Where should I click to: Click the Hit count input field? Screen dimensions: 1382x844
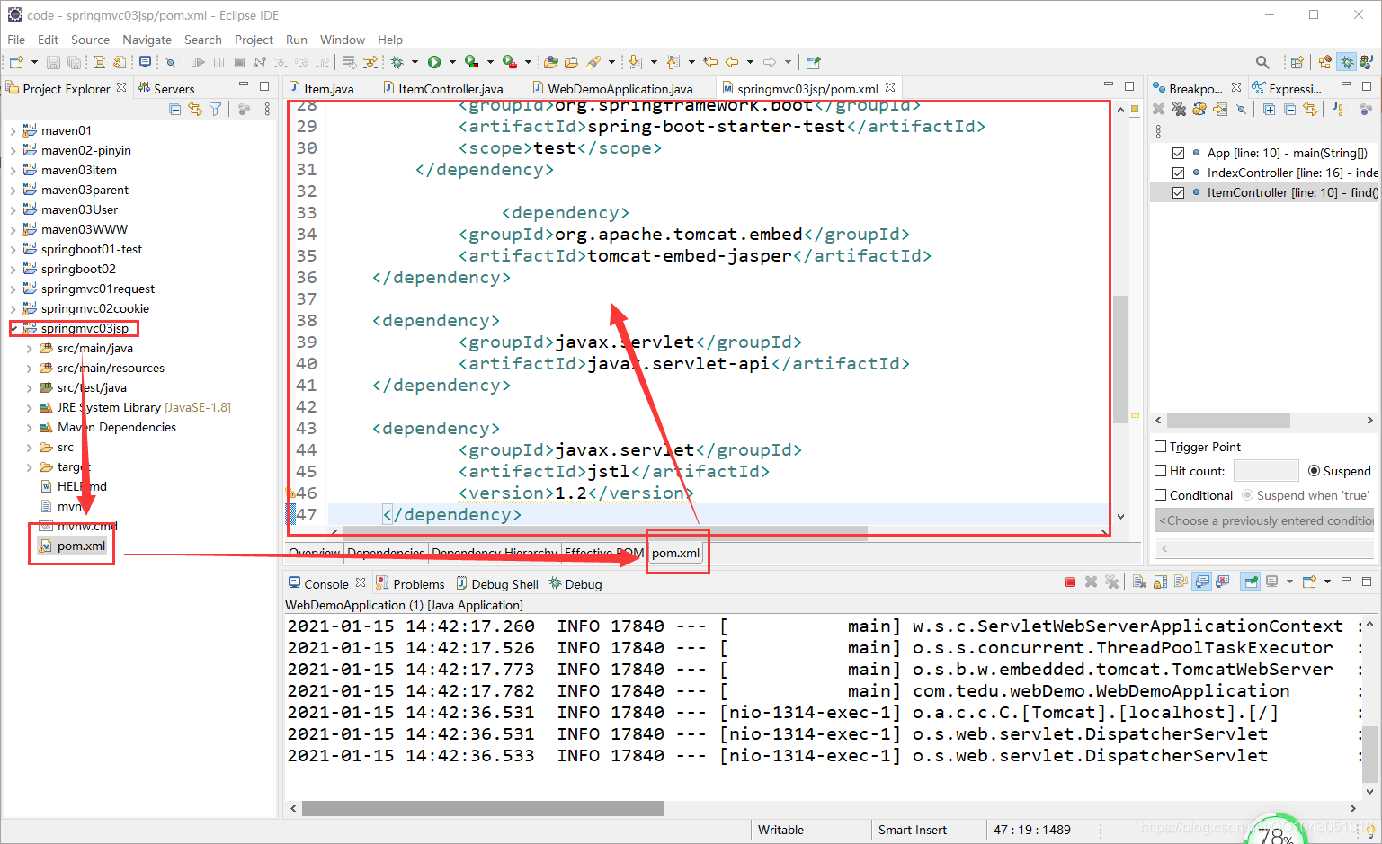1266,470
